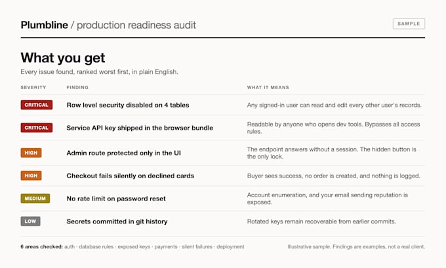The height and width of the screenshot is (268, 446).
Task: Click '6 areas checked:' footer label
Action: click(x=41, y=246)
